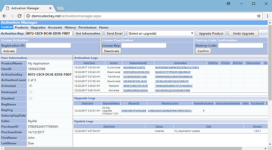Open the browser profile icon
The image size is (272, 150).
click(228, 4)
